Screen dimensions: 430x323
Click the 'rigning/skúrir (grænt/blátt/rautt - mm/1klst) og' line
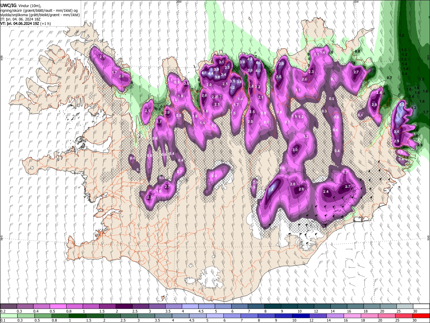(39, 10)
